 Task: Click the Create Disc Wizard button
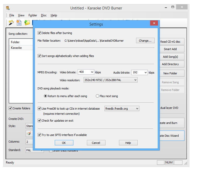tap(172, 136)
